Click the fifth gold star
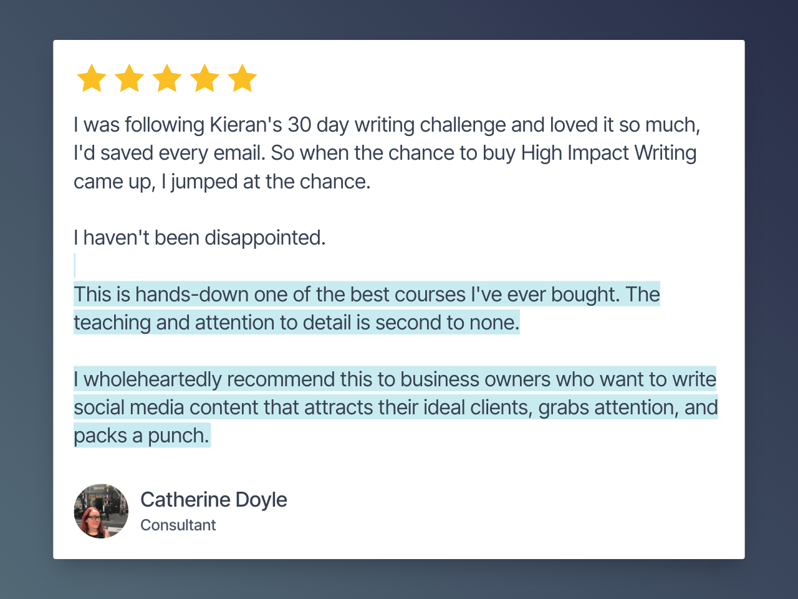This screenshot has height=599, width=798. coord(243,79)
